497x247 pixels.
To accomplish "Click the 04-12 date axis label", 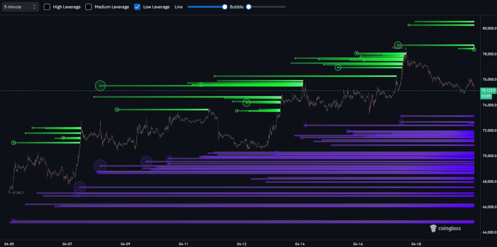I will [x=242, y=244].
